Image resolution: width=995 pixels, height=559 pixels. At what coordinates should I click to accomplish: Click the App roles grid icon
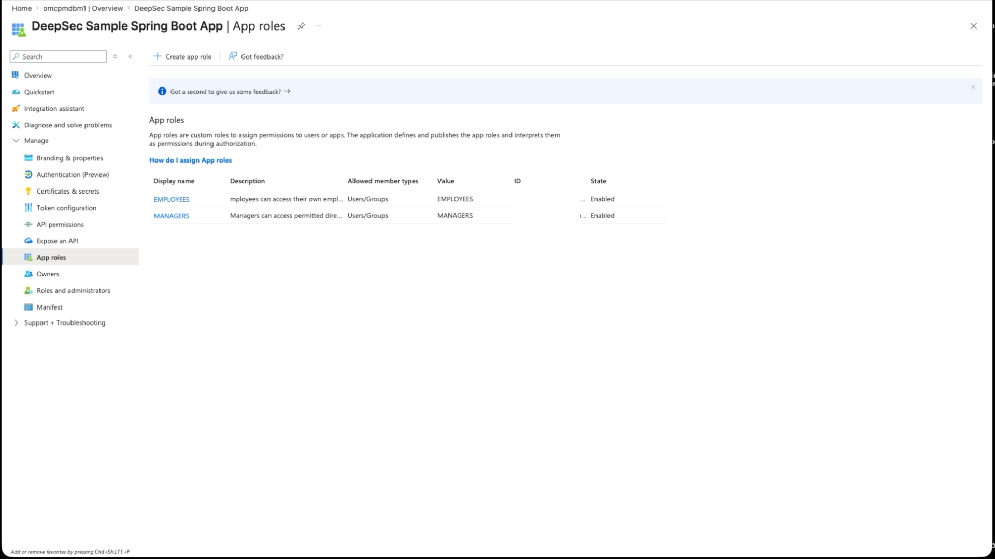tap(29, 257)
